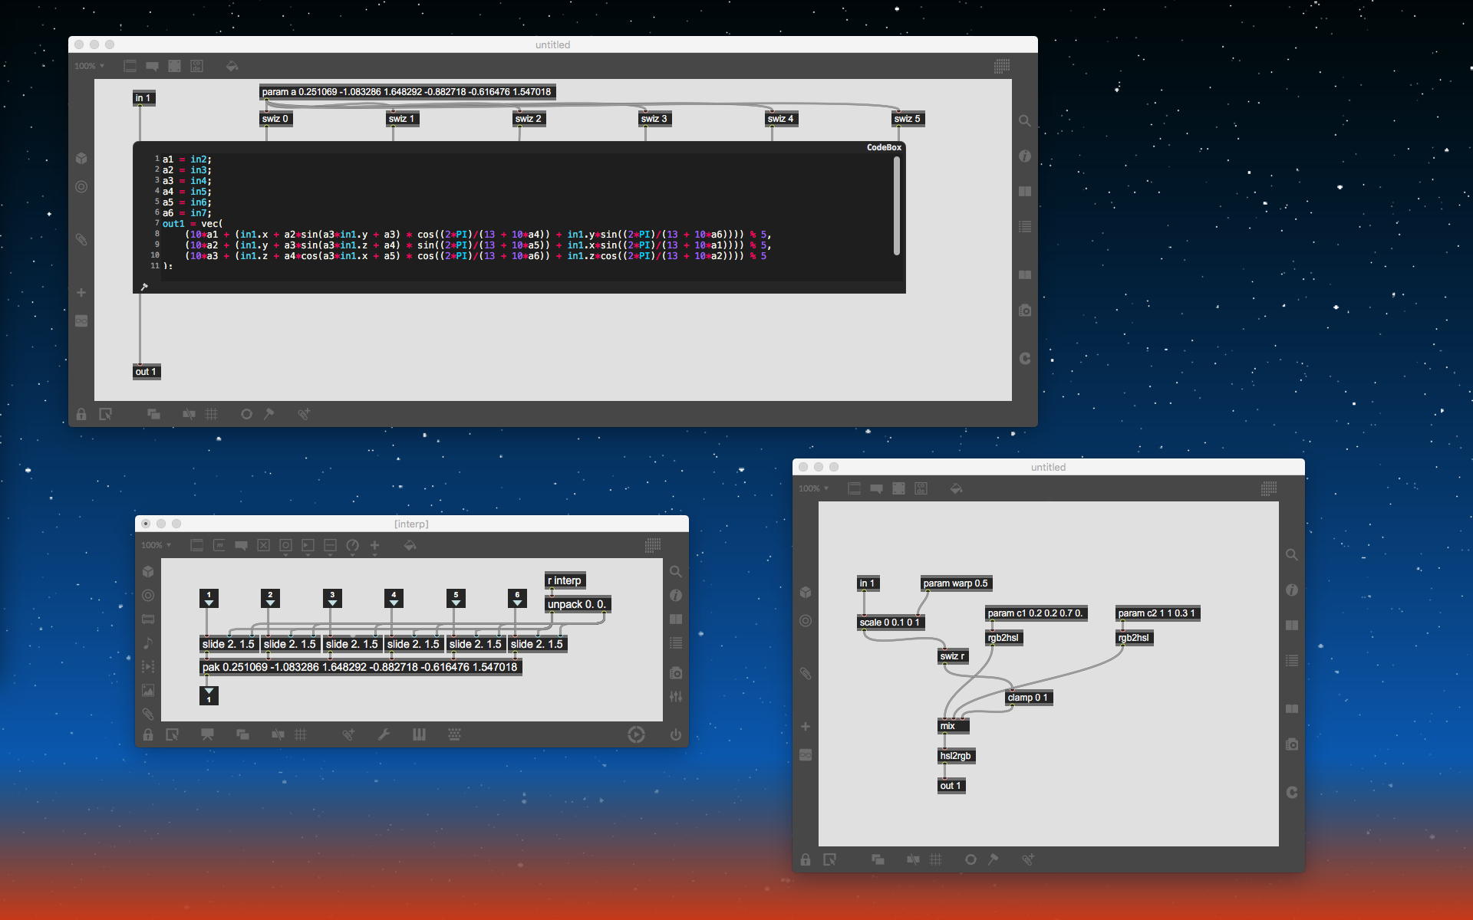The width and height of the screenshot is (1473, 920).
Task: Toggle grid display in codebox patcher
Action: coord(212,414)
